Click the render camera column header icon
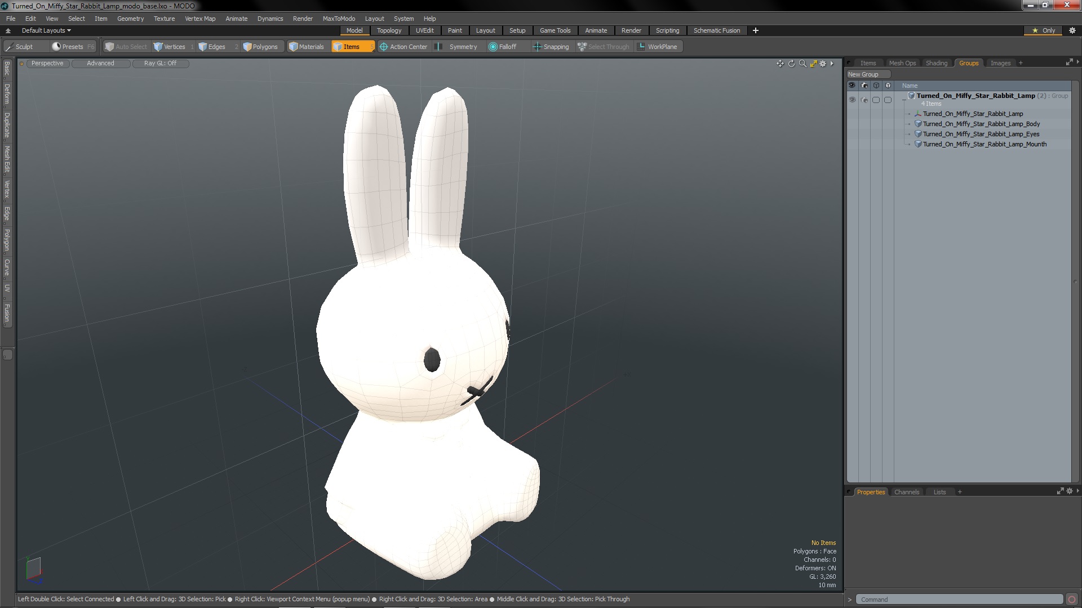This screenshot has width=1082, height=608. coord(864,86)
